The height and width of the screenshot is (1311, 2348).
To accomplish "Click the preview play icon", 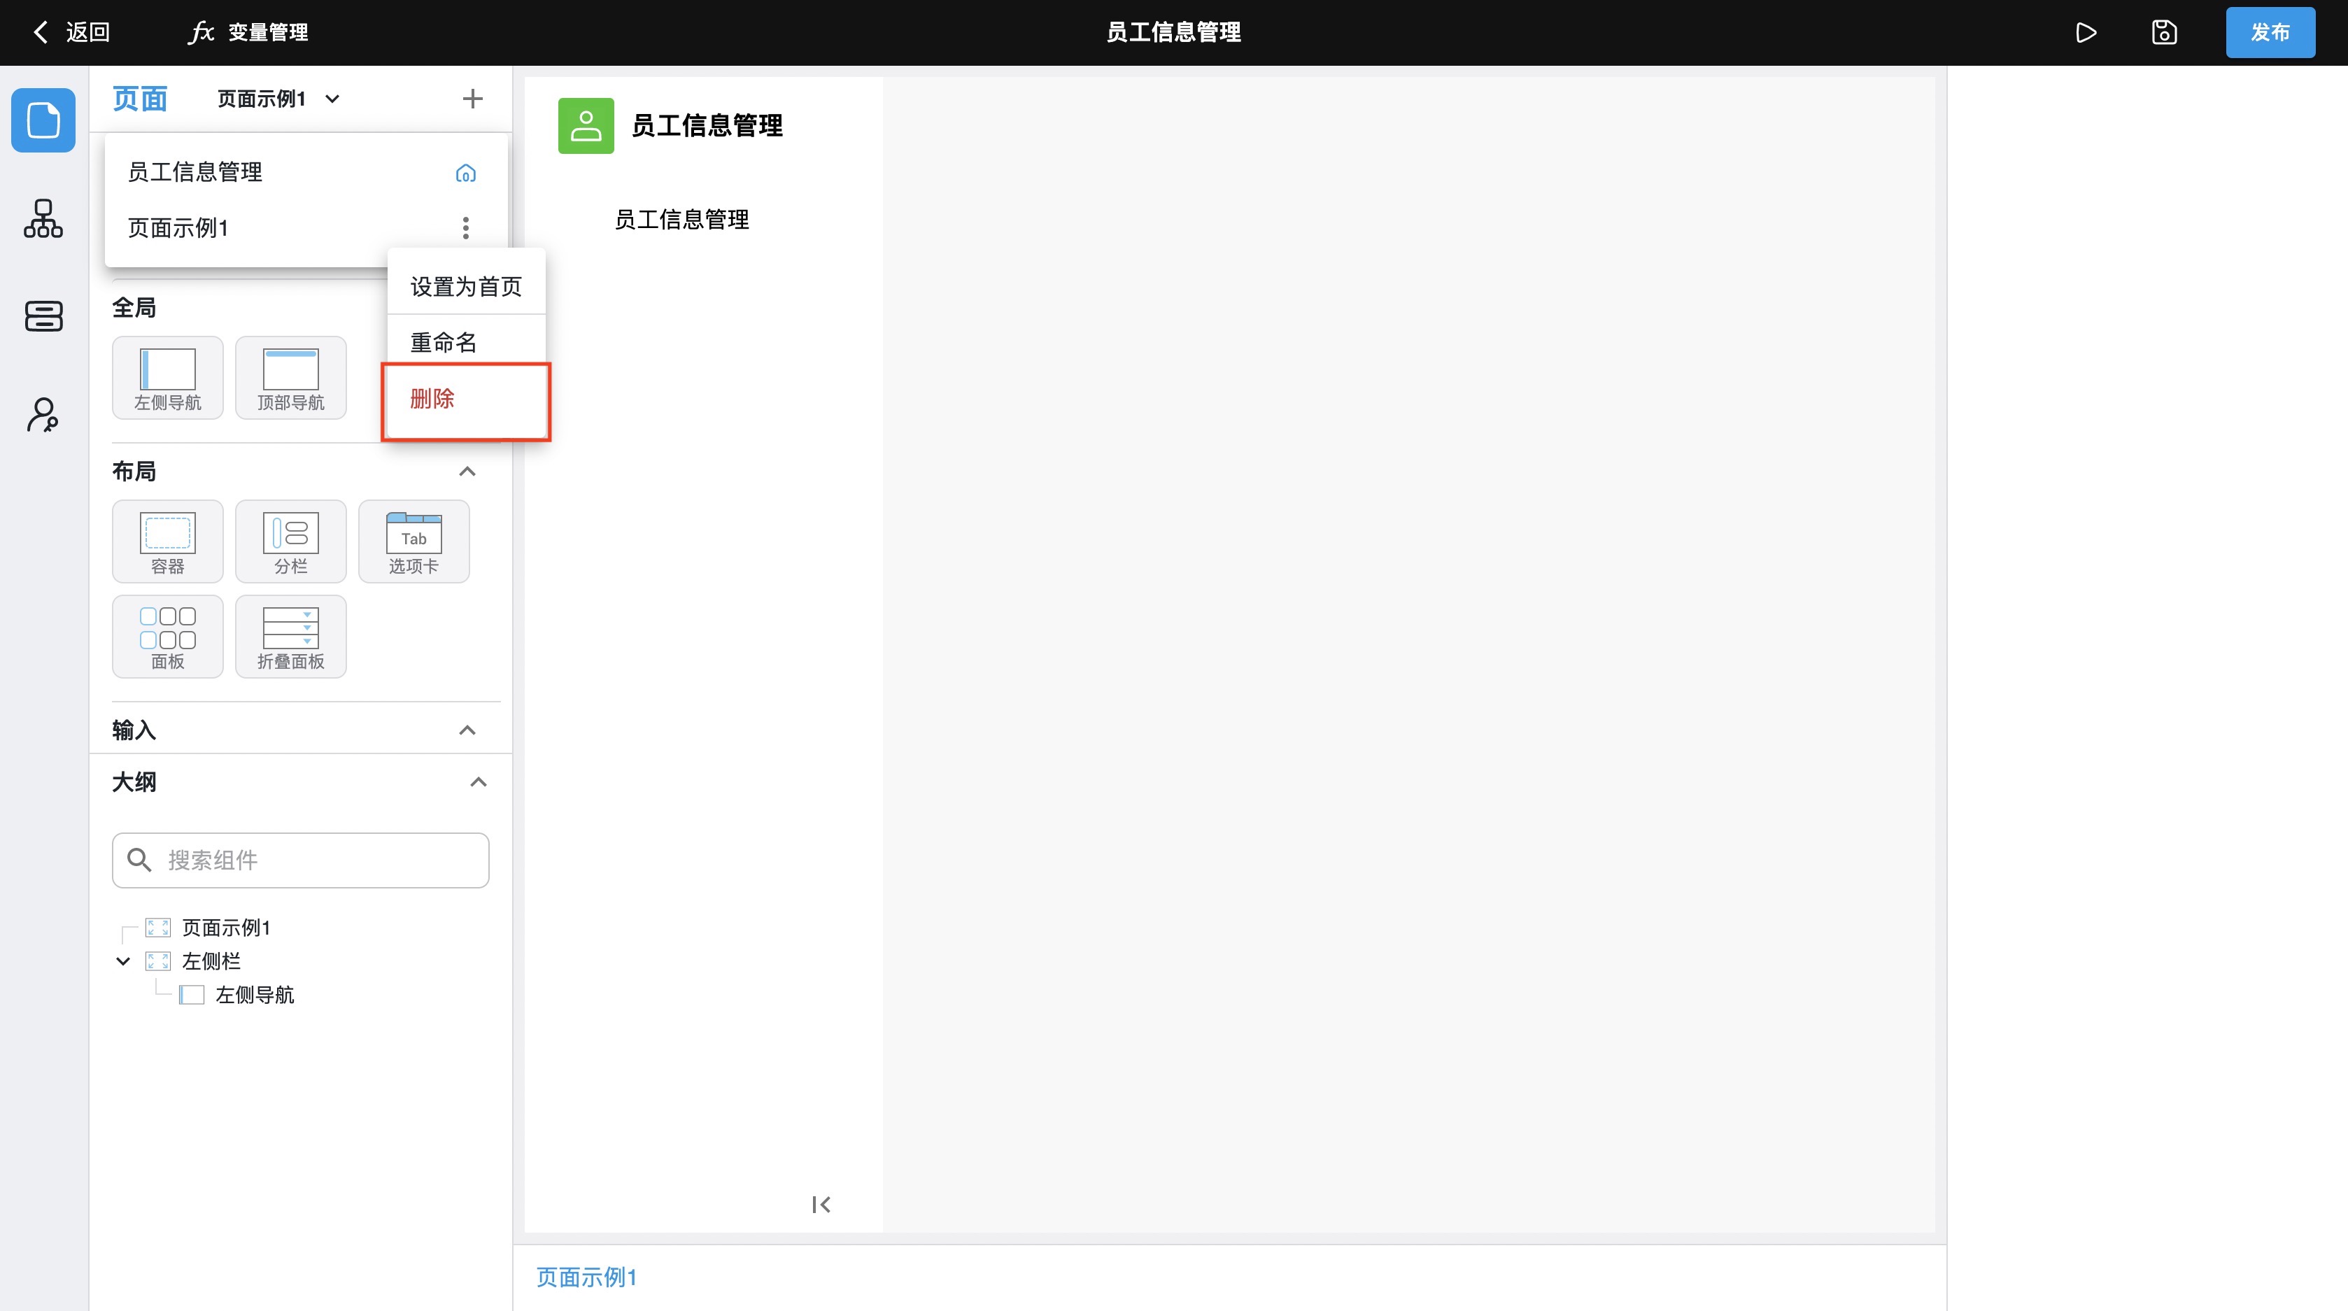I will 2086,33.
